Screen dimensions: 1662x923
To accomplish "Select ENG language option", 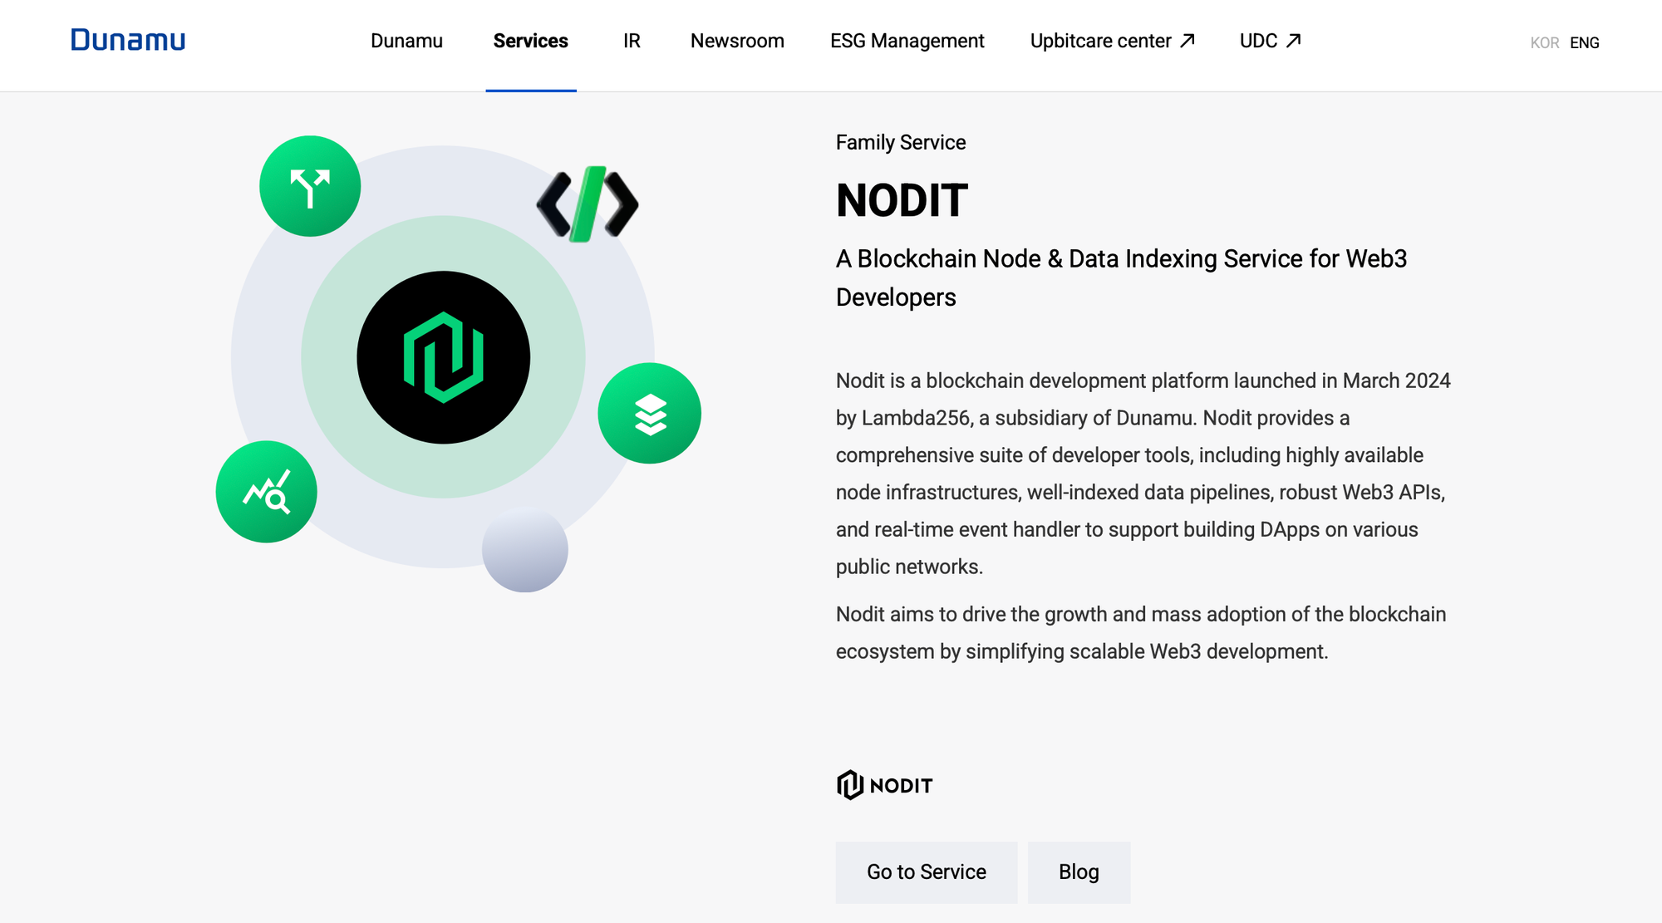I will click(x=1584, y=43).
